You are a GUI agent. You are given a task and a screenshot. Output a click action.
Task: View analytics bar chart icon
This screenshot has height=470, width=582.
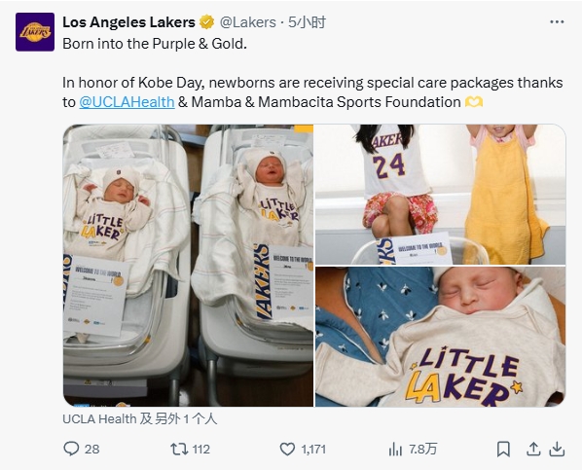pyautogui.click(x=396, y=450)
